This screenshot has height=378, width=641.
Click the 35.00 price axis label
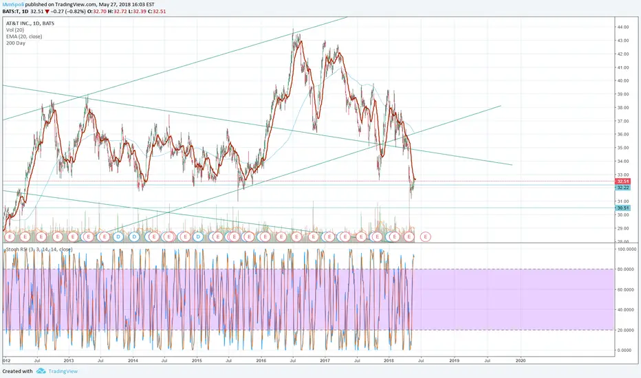[x=623, y=148]
